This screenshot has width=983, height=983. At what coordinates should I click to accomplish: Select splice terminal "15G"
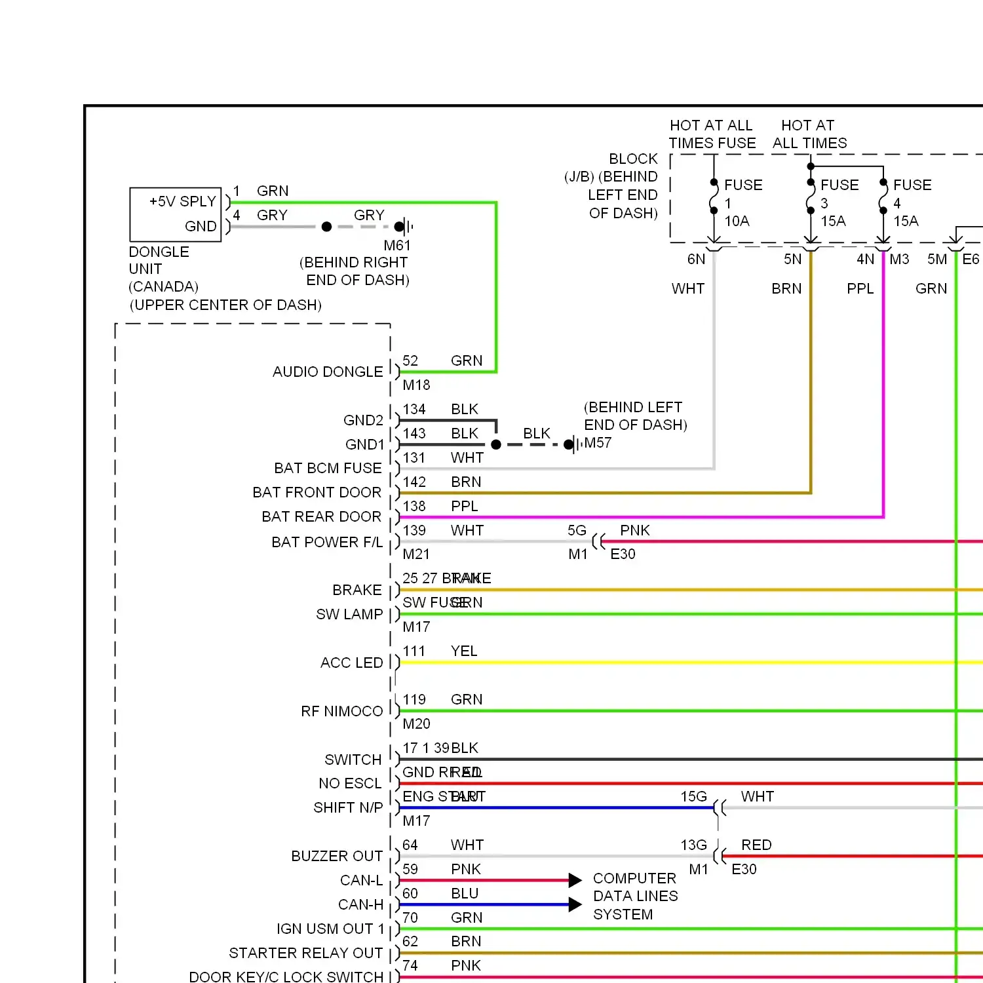693,797
